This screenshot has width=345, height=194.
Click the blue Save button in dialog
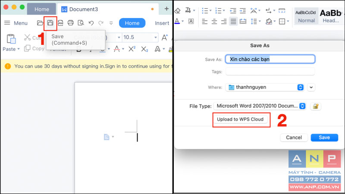[324, 138]
